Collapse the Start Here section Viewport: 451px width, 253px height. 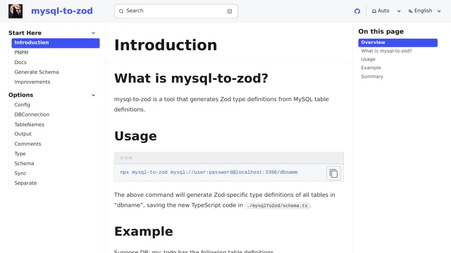93,33
